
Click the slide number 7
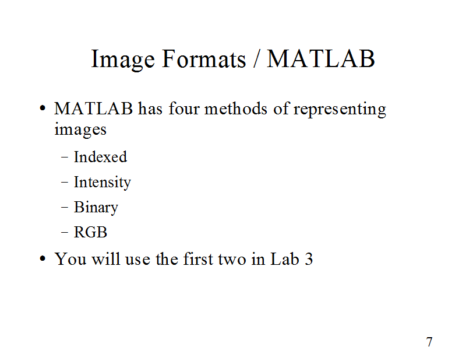point(429,342)
